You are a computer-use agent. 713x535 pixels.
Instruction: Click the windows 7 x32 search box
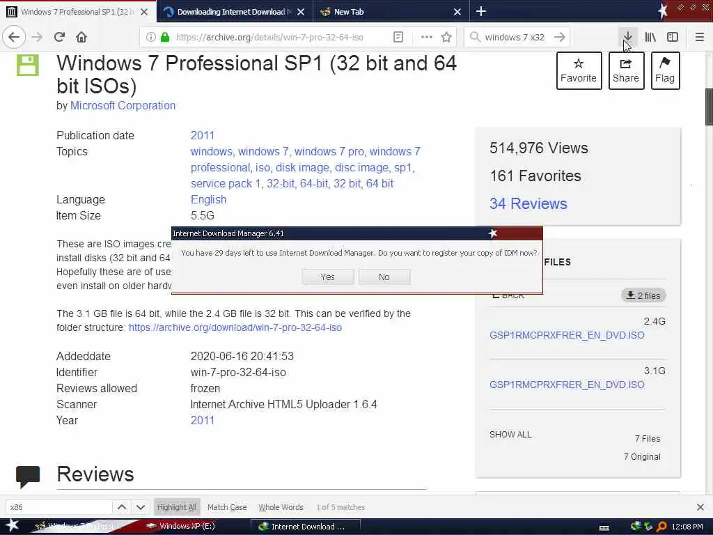[x=515, y=38]
